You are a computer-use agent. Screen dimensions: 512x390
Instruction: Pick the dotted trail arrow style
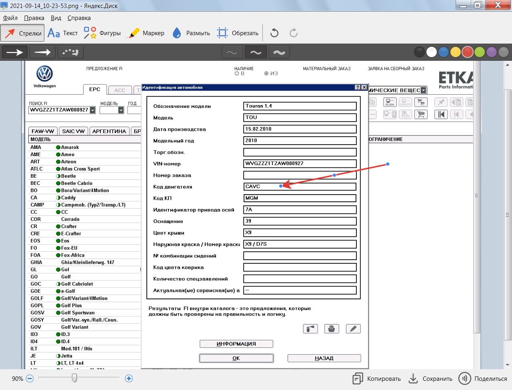pyautogui.click(x=70, y=52)
